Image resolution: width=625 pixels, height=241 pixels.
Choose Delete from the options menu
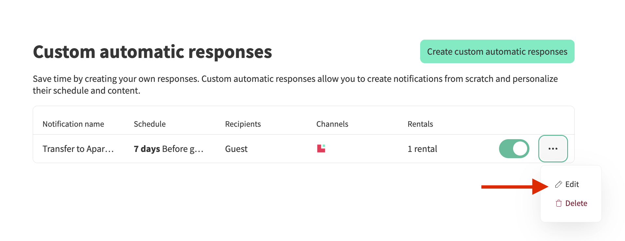tap(576, 203)
